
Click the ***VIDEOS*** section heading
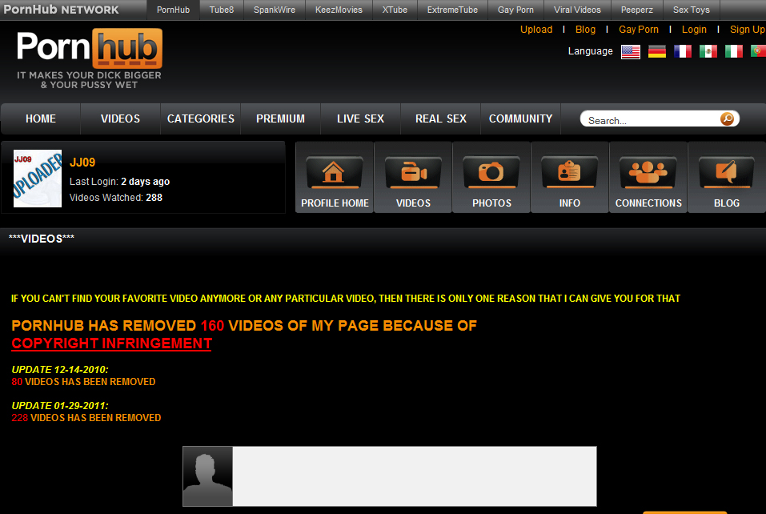point(42,239)
